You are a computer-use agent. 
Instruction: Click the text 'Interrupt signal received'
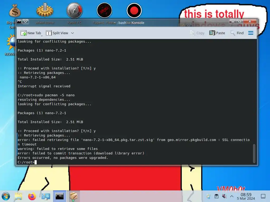44,86
